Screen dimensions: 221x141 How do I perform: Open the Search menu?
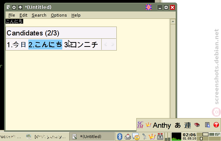[39, 15]
